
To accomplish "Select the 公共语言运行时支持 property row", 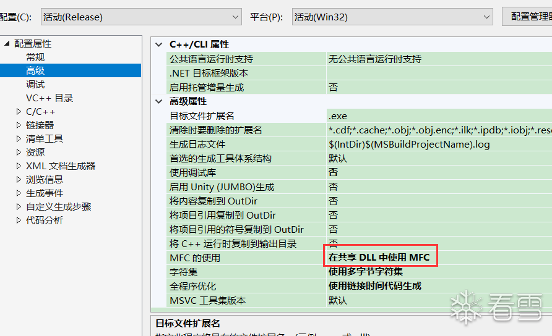I will tap(246, 59).
